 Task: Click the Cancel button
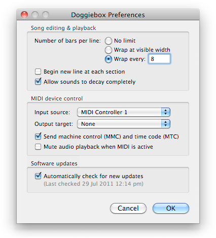pos(128,208)
